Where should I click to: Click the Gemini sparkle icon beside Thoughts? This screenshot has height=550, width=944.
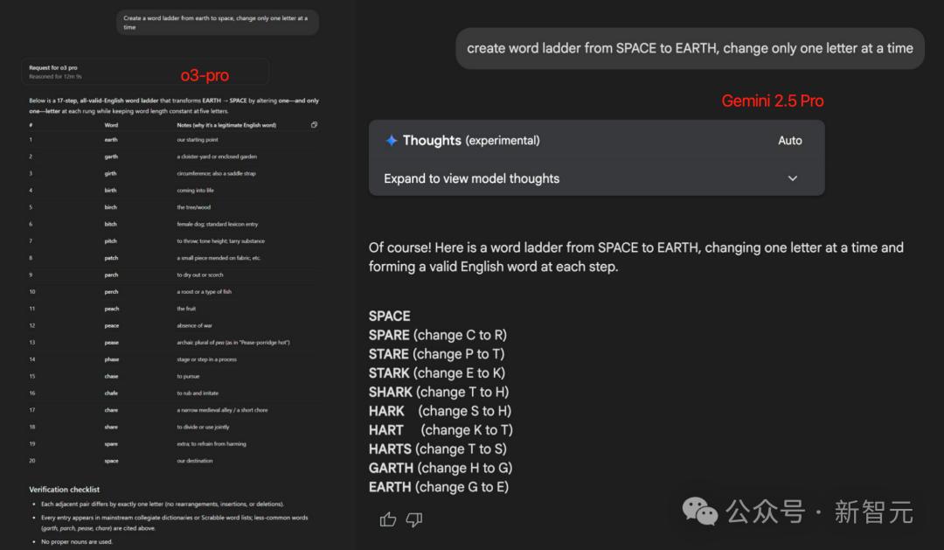pos(392,141)
